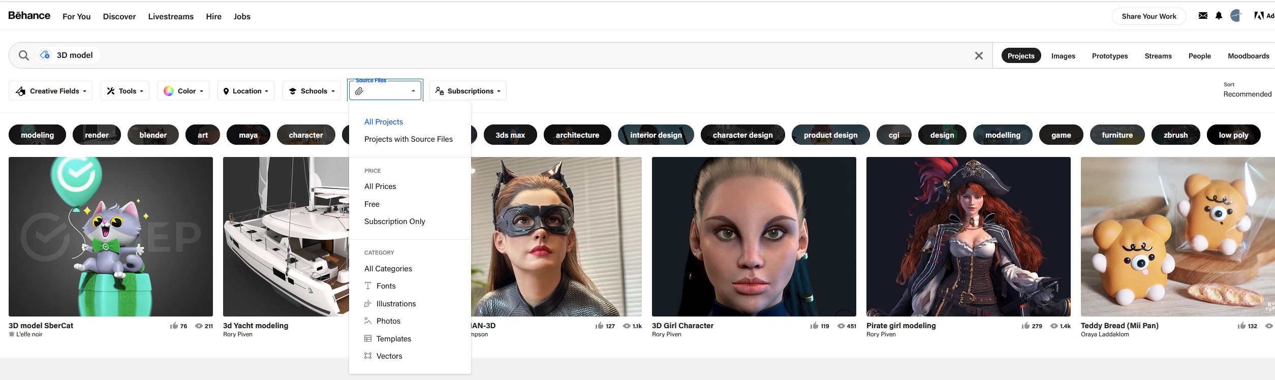Screen dimensions: 1275x380
Task: Collapse the Source Files dropdown arrow
Action: tap(413, 91)
